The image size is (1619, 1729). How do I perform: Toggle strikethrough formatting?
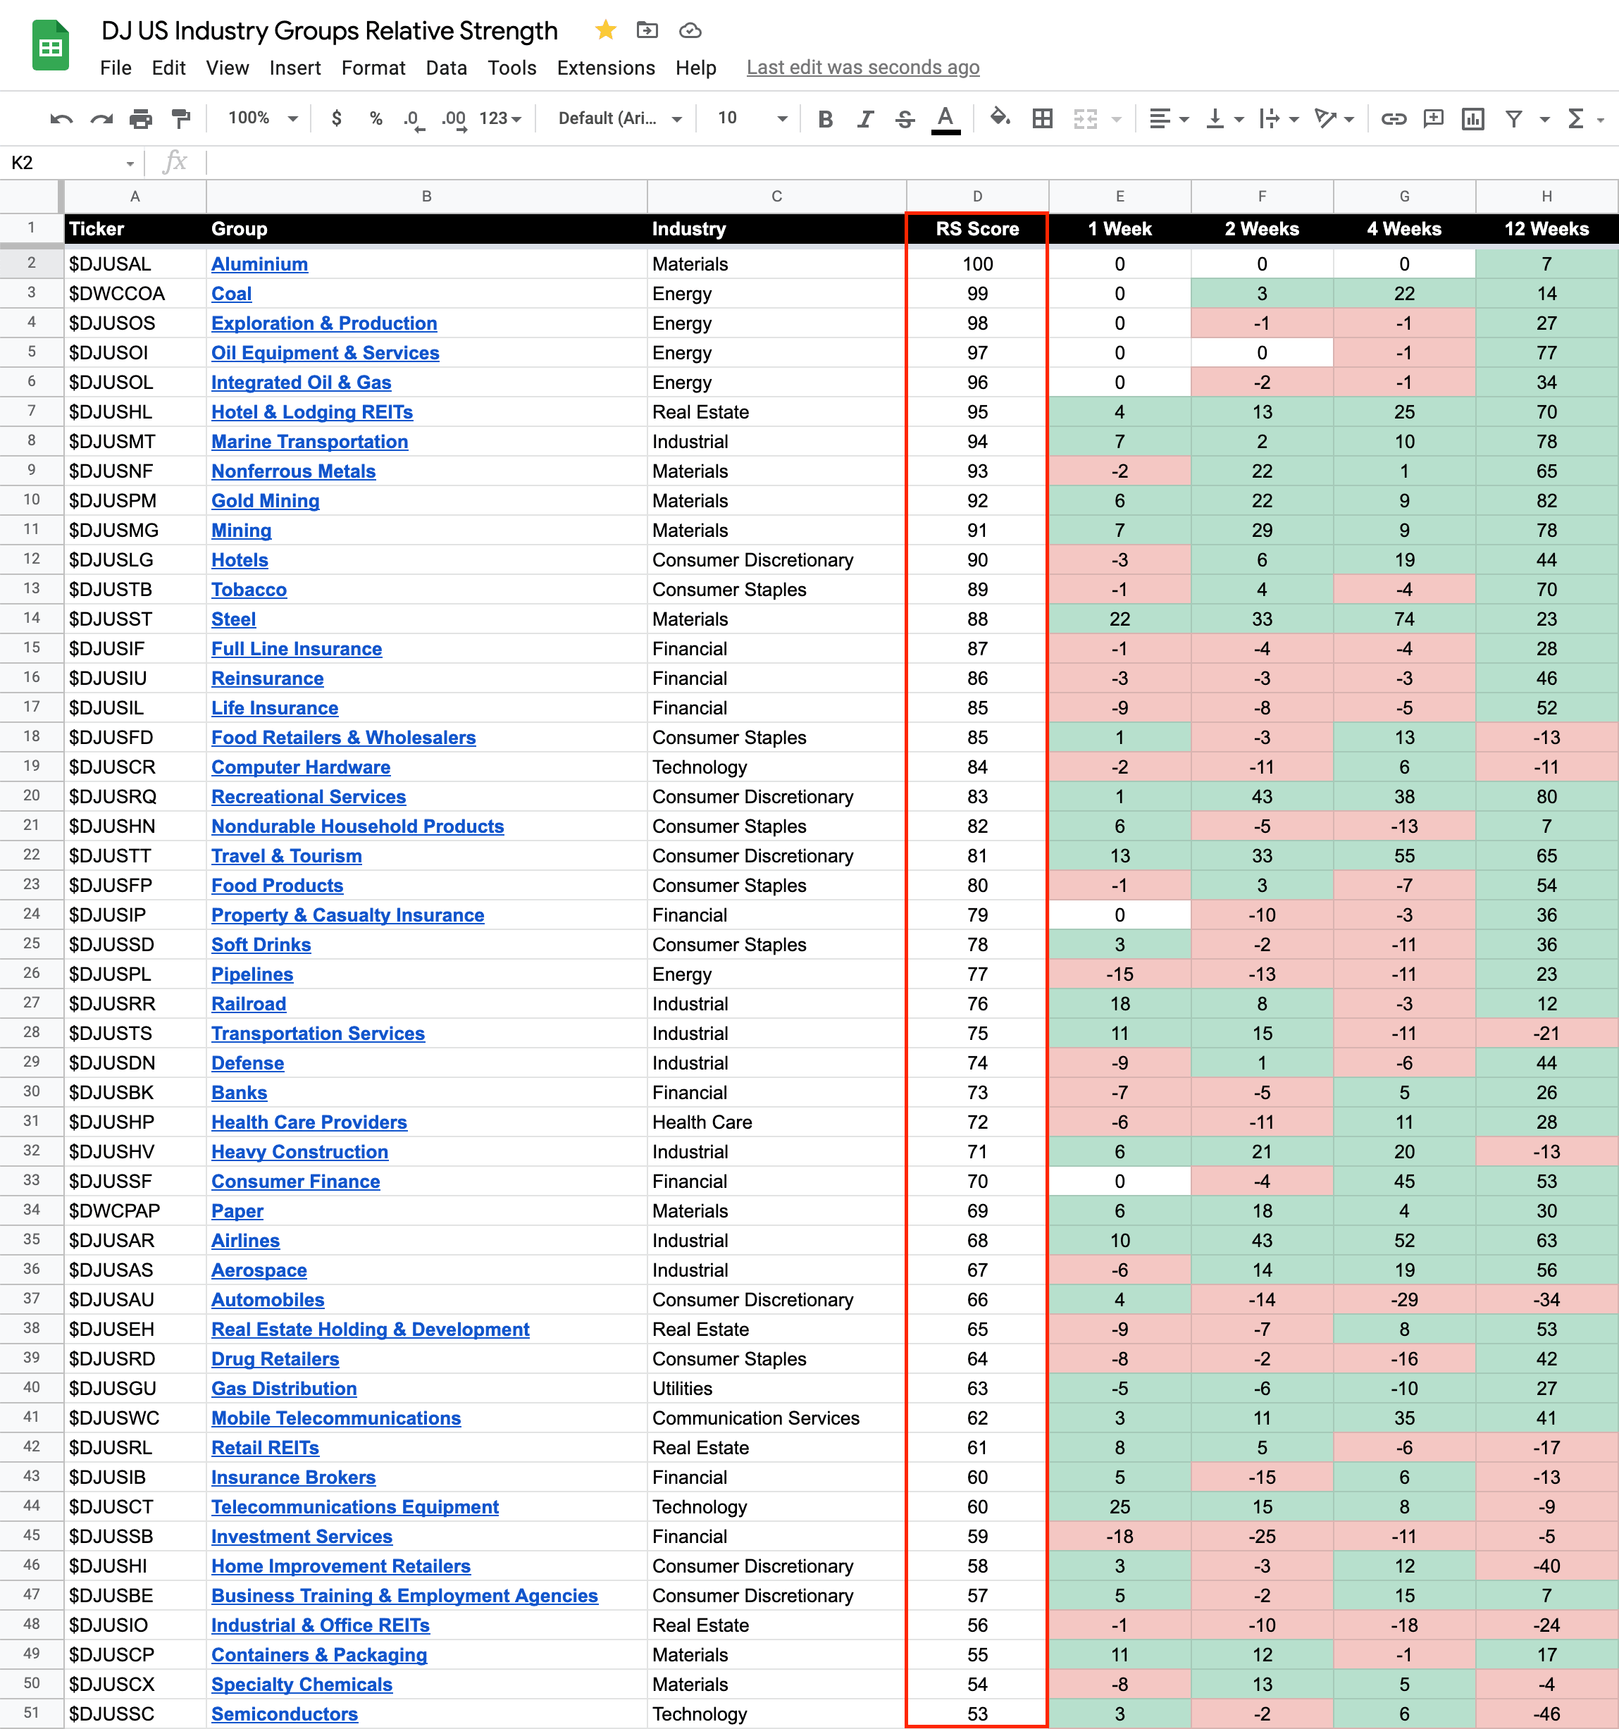click(x=905, y=118)
